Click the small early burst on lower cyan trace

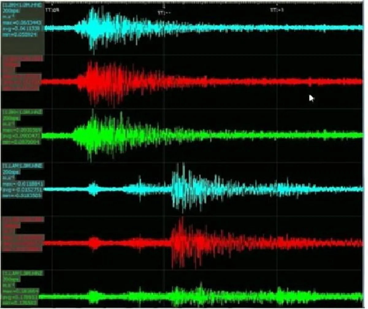93,189
